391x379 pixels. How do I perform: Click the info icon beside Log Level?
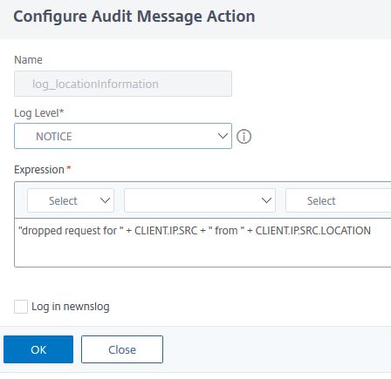tap(244, 137)
